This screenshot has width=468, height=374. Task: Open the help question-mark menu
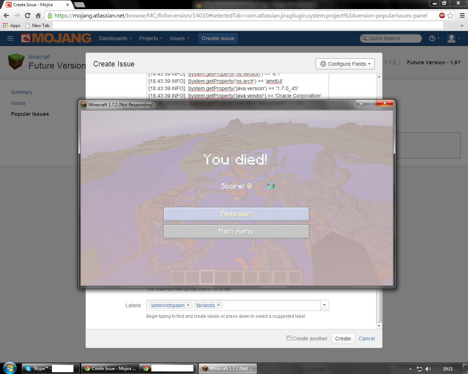434,38
